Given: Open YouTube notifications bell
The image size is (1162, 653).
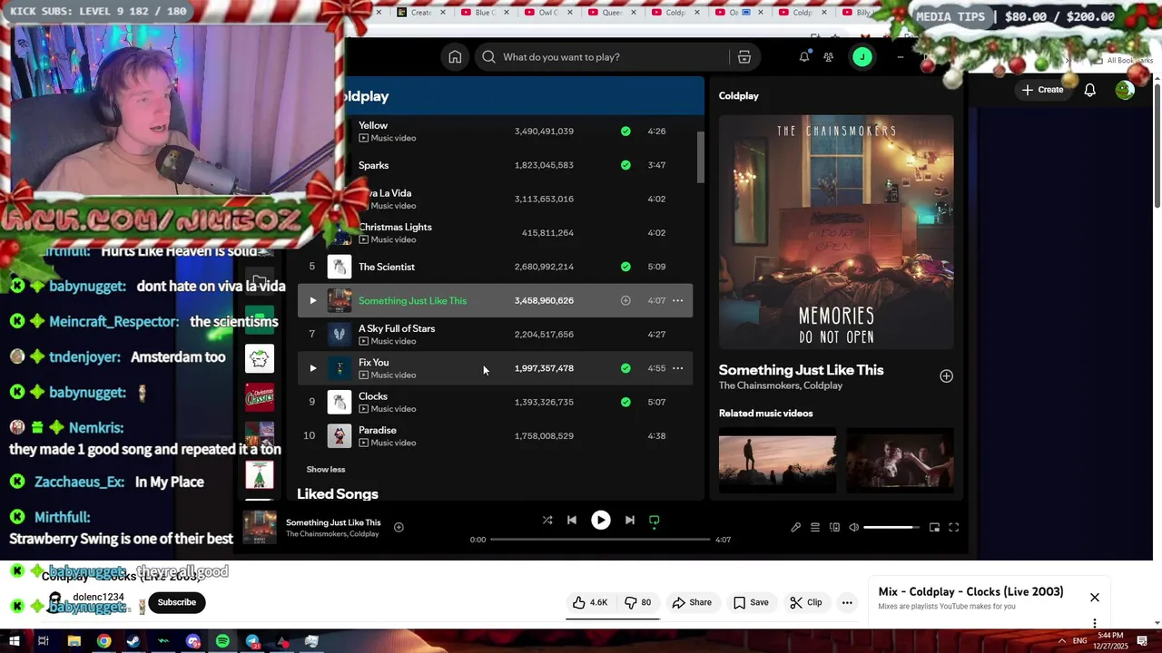Looking at the screenshot, I should [x=1090, y=90].
